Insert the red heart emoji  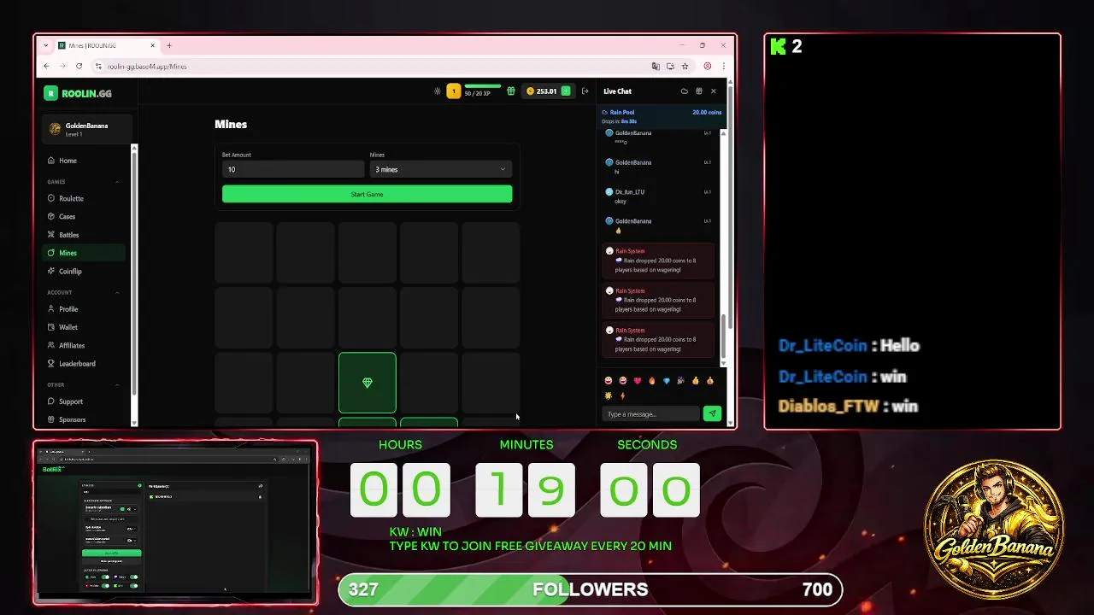[637, 381]
